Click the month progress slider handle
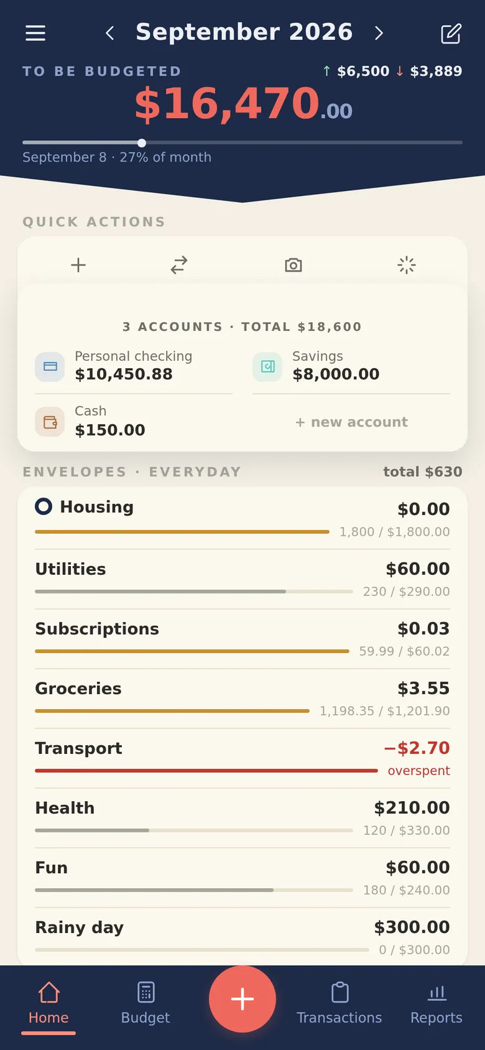The width and height of the screenshot is (485, 1050). pos(142,142)
